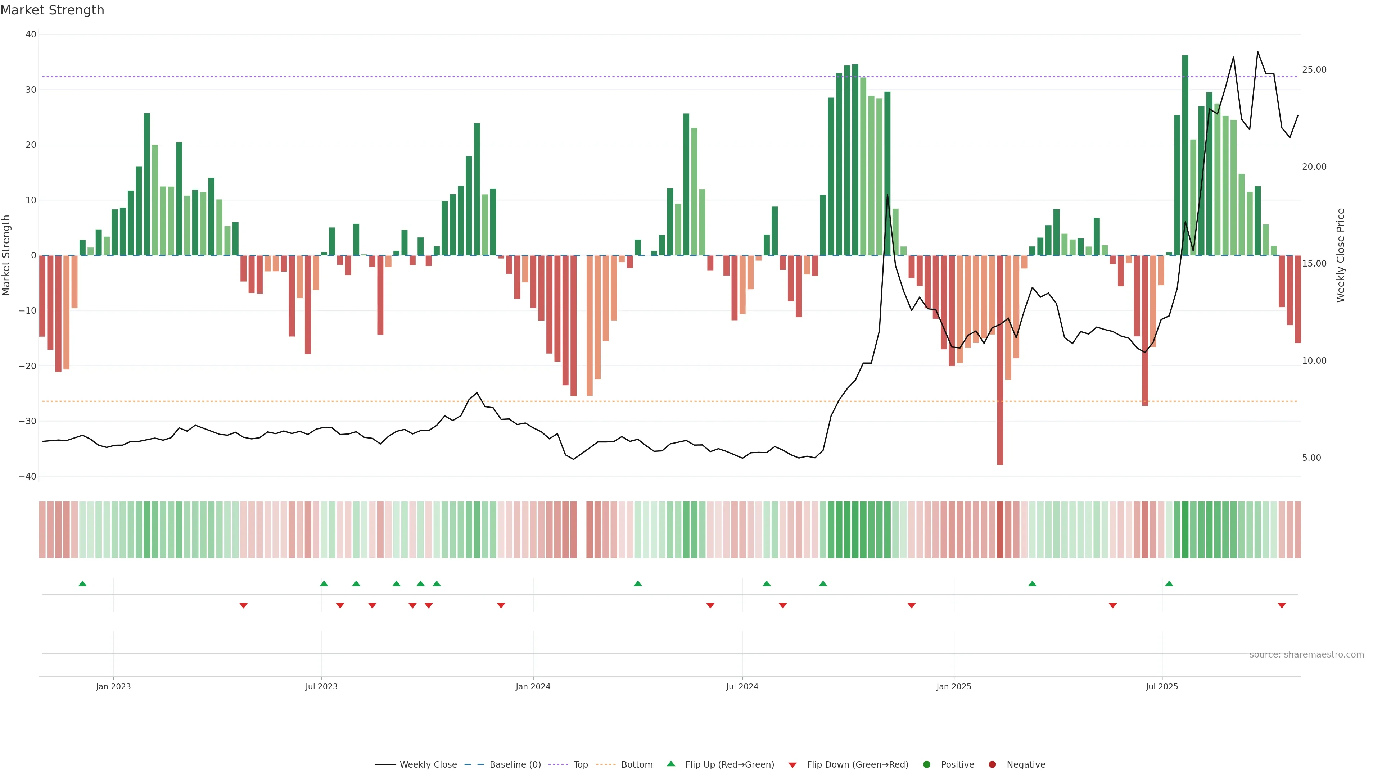Click the Flip Up green triangle legend icon
Screen dimensions: 1382x777
click(x=670, y=764)
